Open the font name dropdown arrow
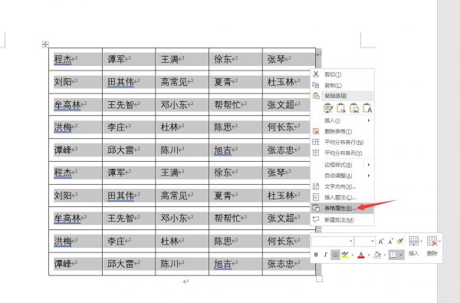 pos(351,242)
